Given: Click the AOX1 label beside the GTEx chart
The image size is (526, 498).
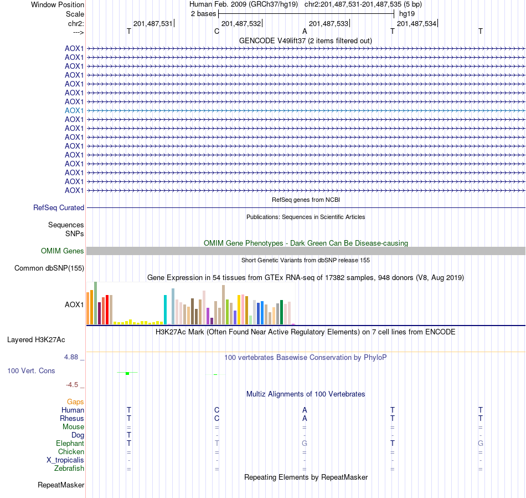Looking at the screenshot, I should coord(74,305).
